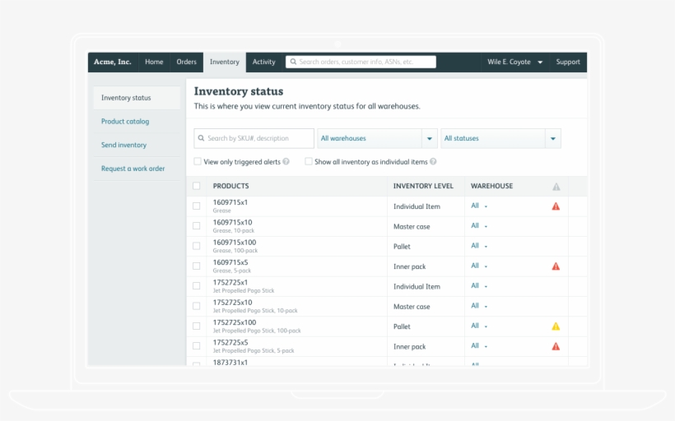The height and width of the screenshot is (421, 675).
Task: Click red alert icon for 1609715x5 row
Action: [x=556, y=266]
